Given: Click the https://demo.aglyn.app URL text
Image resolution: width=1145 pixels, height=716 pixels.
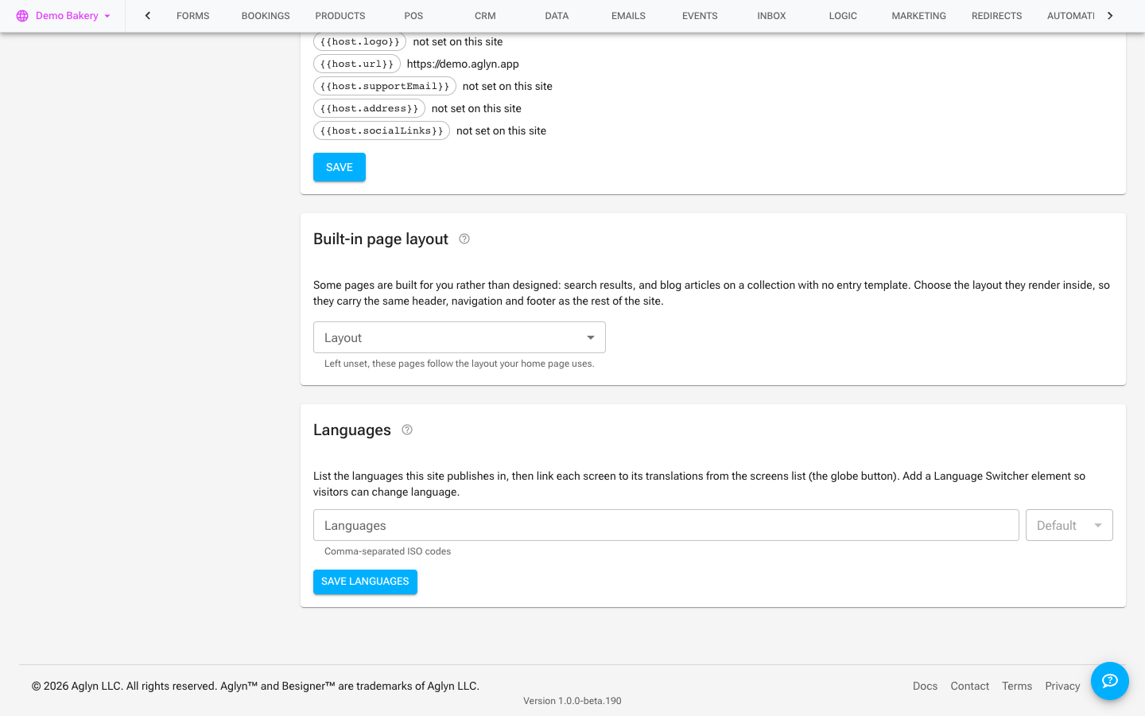Looking at the screenshot, I should coord(463,64).
